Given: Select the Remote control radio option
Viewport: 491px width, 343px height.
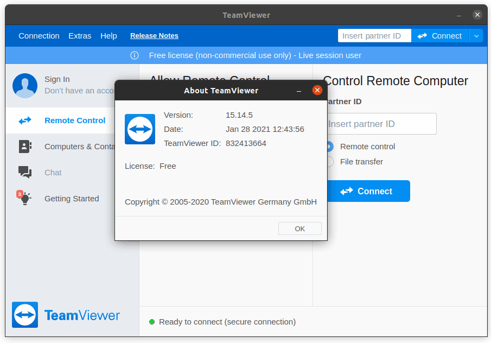Looking at the screenshot, I should coord(330,147).
